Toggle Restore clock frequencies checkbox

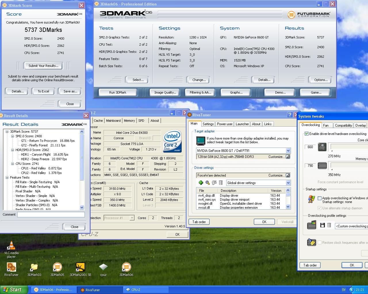[319, 243]
